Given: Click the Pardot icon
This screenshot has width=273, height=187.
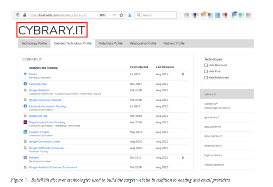Looking at the screenshot, I should [25, 74].
